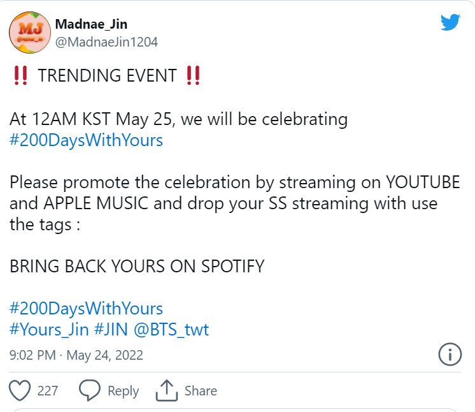Open Madnae_Jin profile avatar
475x412 pixels.
30,33
